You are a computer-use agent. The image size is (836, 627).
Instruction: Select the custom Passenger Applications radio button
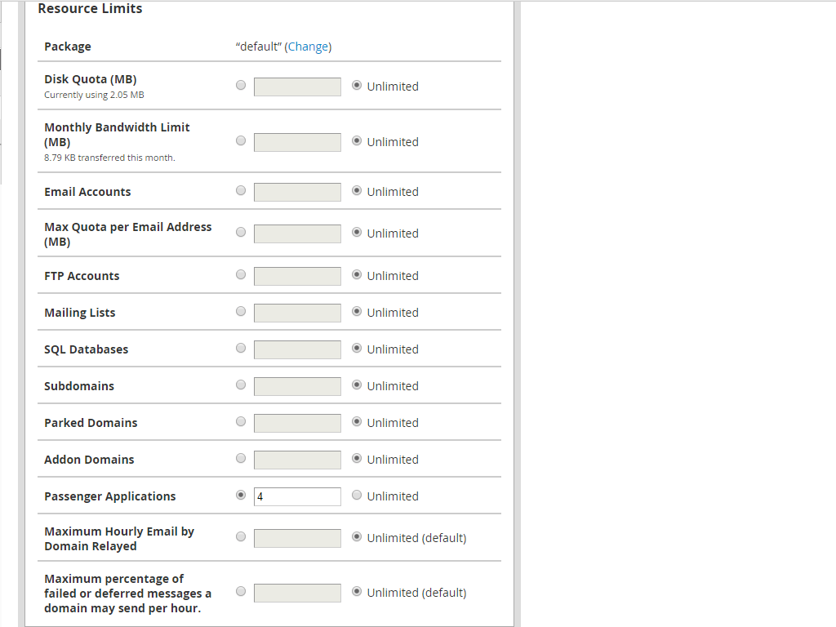pos(240,495)
